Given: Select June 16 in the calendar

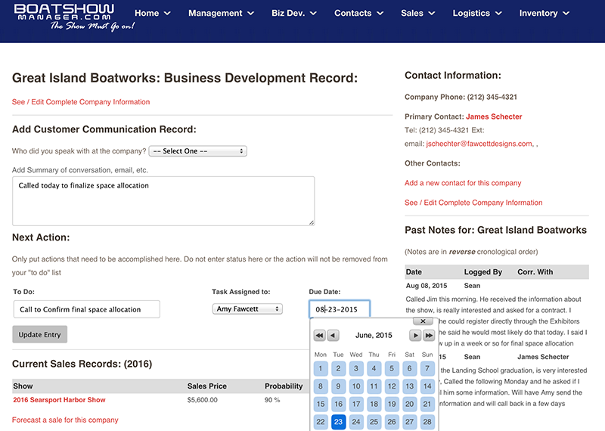Looking at the screenshot, I should [x=338, y=404].
